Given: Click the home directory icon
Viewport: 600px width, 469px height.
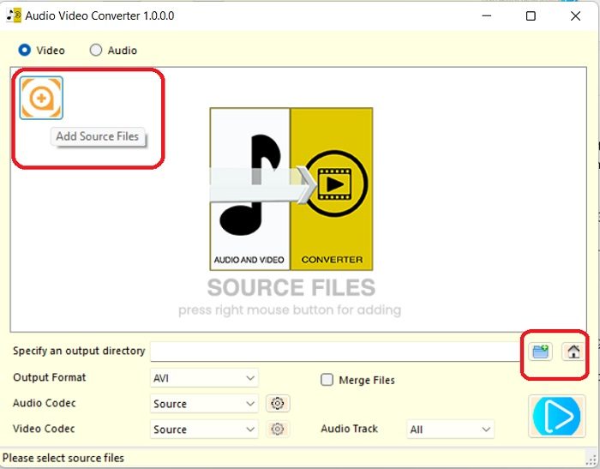Looking at the screenshot, I should click(x=573, y=352).
